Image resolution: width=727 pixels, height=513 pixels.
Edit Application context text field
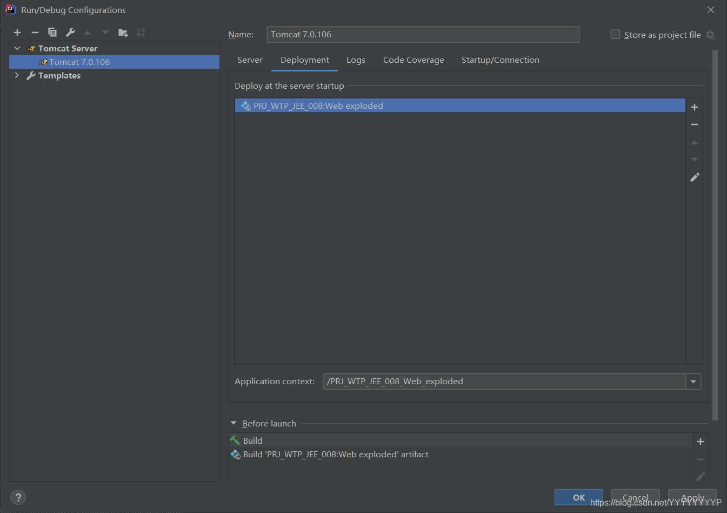(504, 382)
